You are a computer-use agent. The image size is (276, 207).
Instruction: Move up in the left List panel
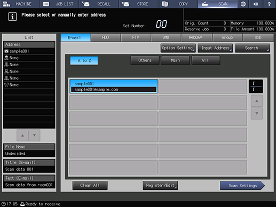click(22, 136)
